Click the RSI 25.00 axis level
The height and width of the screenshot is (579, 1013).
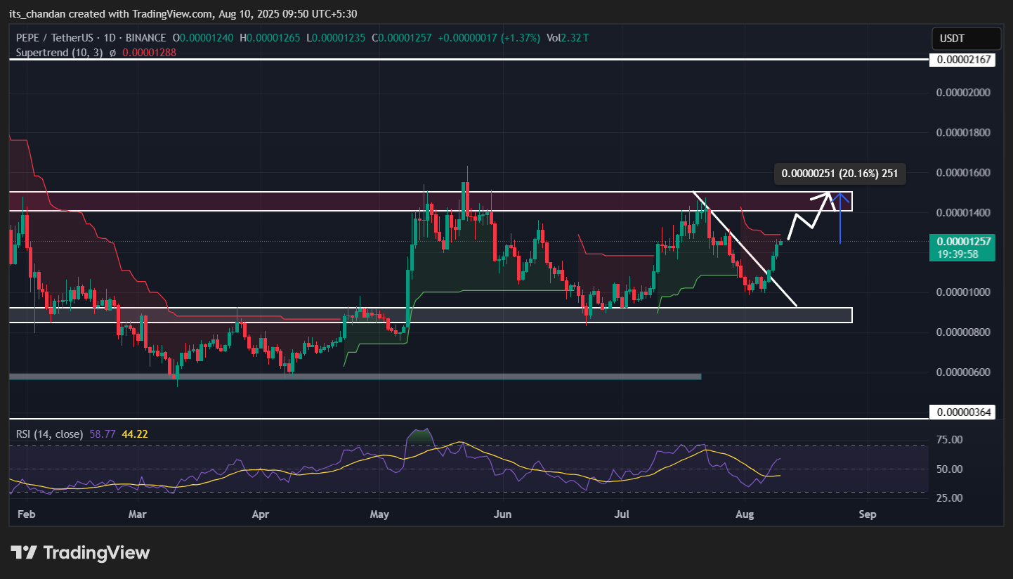(x=949, y=498)
